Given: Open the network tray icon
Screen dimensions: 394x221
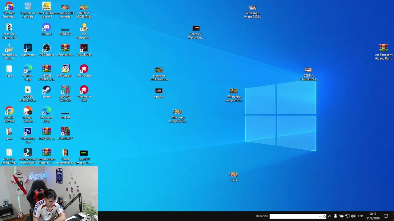Looking at the screenshot, I should coord(347,216).
